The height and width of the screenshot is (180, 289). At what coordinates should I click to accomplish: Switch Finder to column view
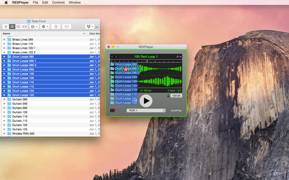point(18,27)
